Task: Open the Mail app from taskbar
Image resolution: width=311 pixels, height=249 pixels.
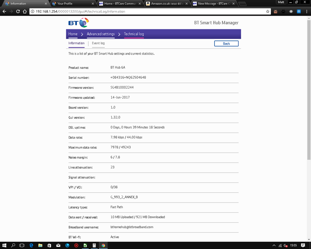Action: coord(58,246)
